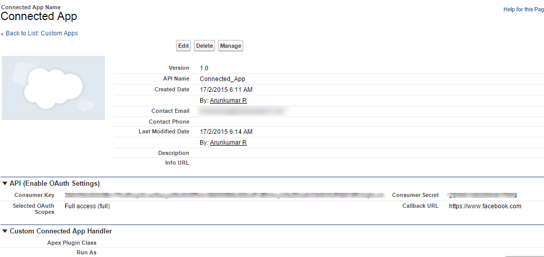Image resolution: width=544 pixels, height=257 pixels.
Task: Click the Selected OAuth Scopes label
Action: (34, 209)
